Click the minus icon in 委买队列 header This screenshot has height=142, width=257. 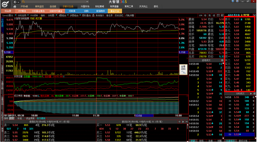(x=187, y=122)
